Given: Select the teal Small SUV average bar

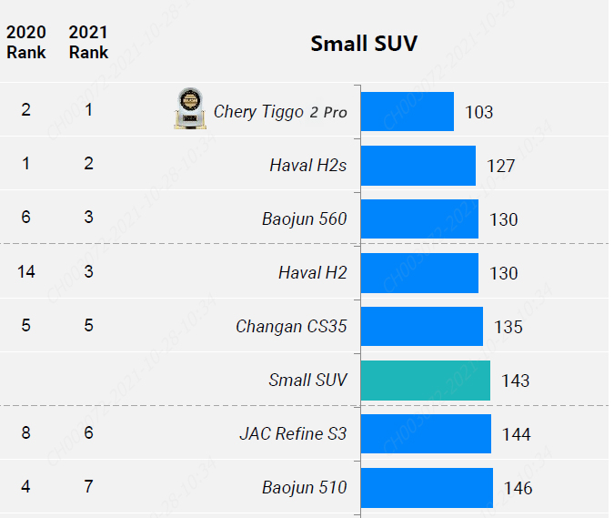Looking at the screenshot, I should point(426,381).
